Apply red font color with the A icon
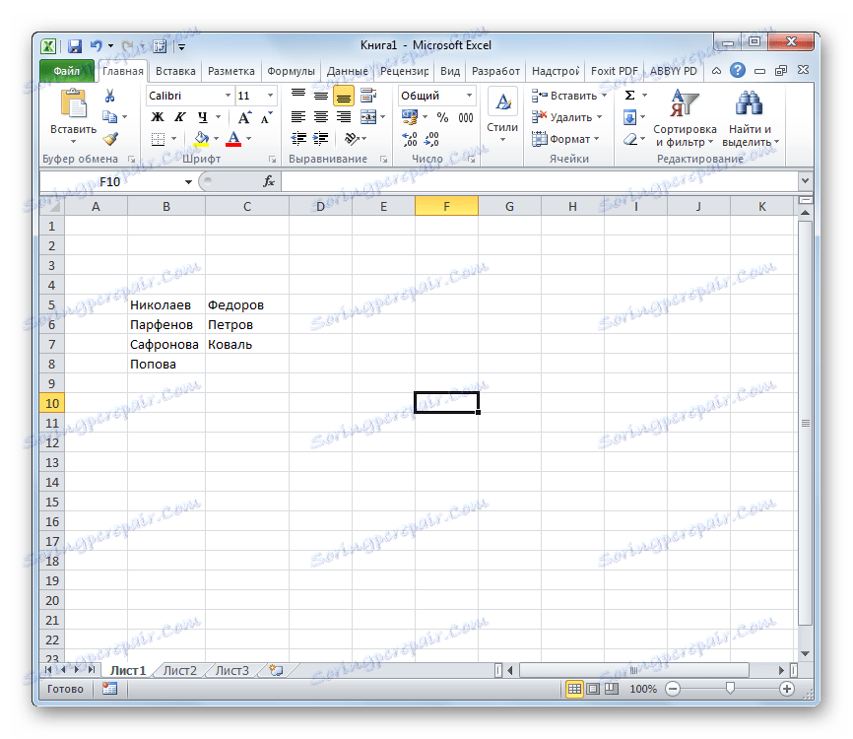This screenshot has height=739, width=853. (233, 139)
